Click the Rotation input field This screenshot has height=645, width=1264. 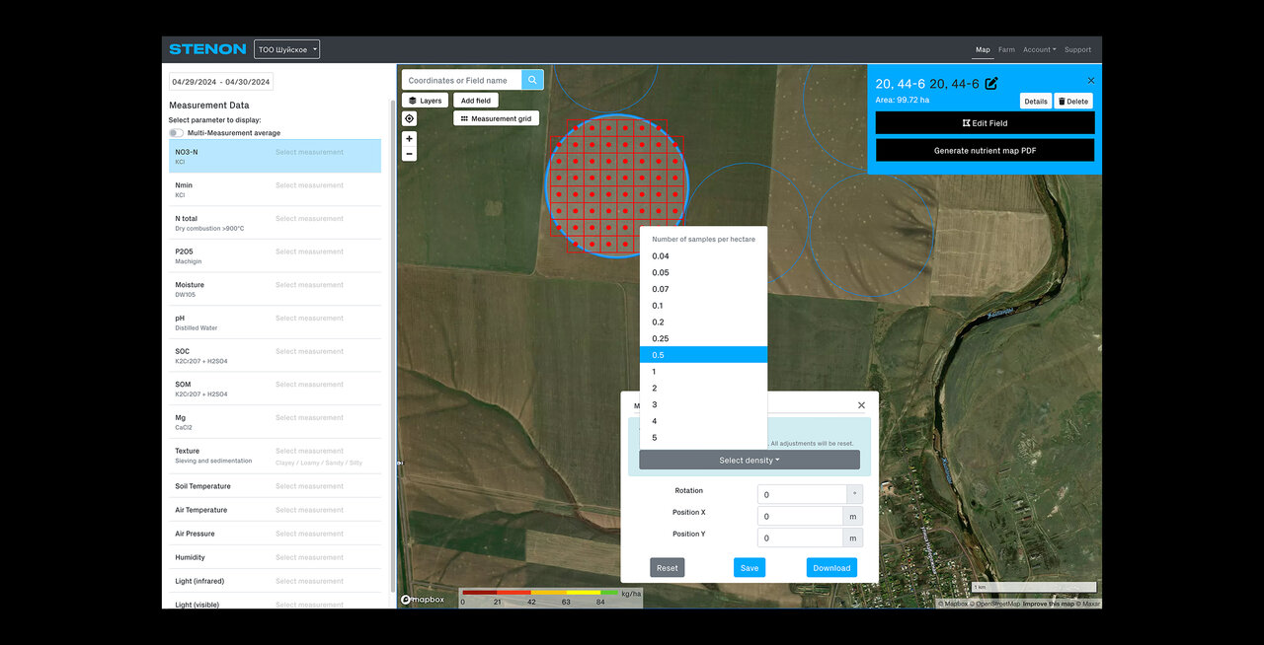pyautogui.click(x=802, y=494)
